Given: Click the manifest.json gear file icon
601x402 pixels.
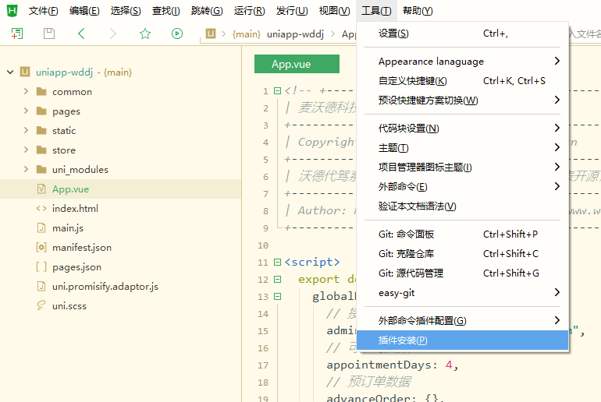Looking at the screenshot, I should pyautogui.click(x=41, y=248).
